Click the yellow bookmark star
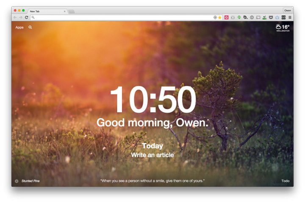 [220, 17]
